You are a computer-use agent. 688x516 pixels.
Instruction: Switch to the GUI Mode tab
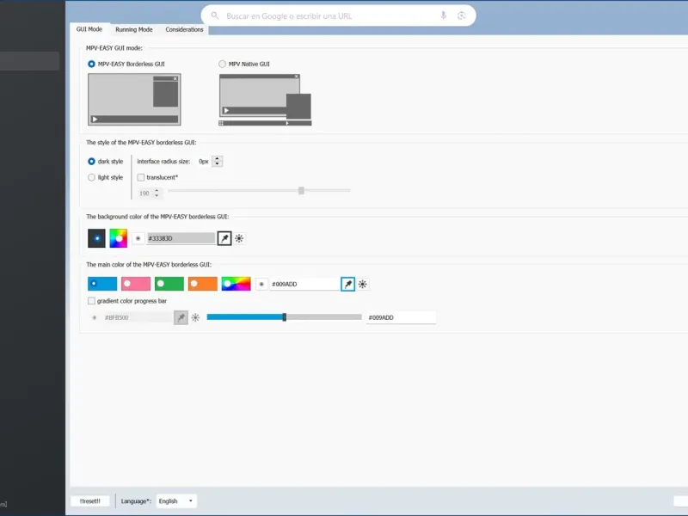(89, 29)
